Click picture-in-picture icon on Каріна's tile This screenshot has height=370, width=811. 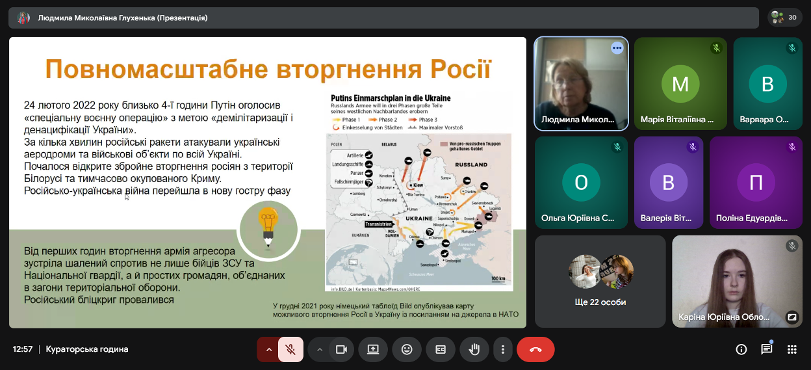pyautogui.click(x=792, y=317)
